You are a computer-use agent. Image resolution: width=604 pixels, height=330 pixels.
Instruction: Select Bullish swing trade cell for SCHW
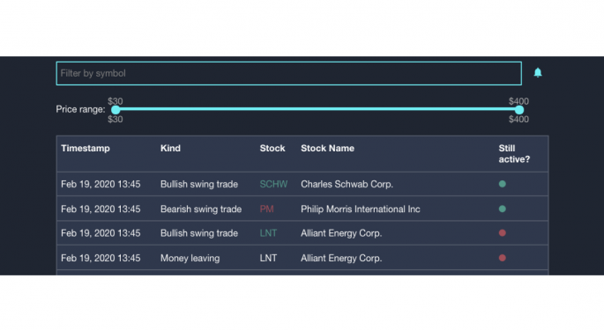click(199, 184)
